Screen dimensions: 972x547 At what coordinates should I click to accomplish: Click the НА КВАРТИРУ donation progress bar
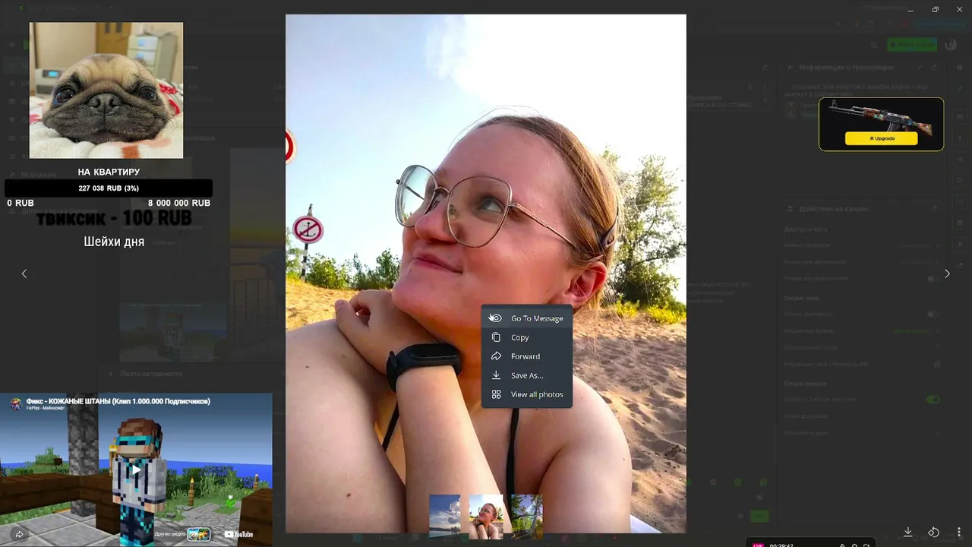[109, 188]
